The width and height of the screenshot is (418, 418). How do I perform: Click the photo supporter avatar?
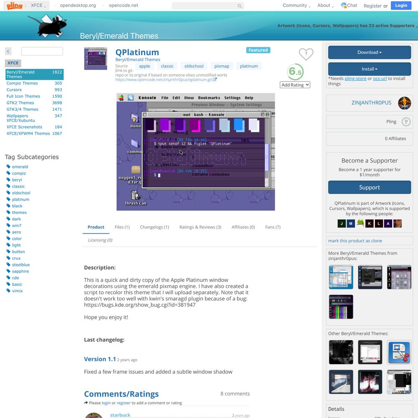coord(398,223)
